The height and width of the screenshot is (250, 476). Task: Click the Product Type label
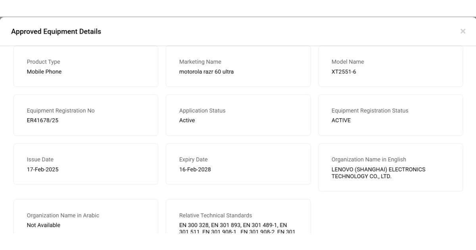click(43, 62)
